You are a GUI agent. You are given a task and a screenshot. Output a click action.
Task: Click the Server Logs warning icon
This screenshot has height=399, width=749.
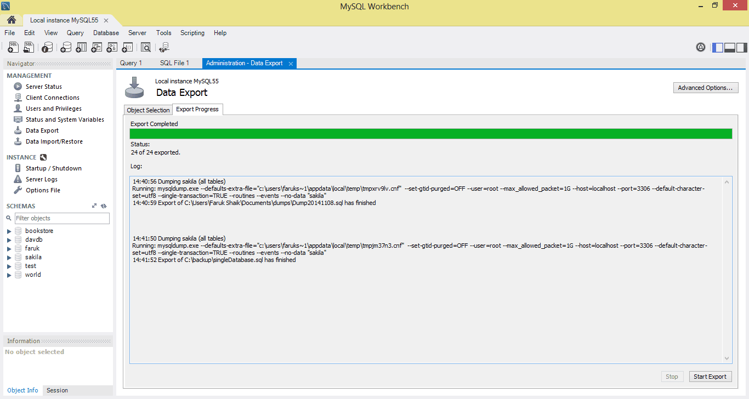(18, 179)
